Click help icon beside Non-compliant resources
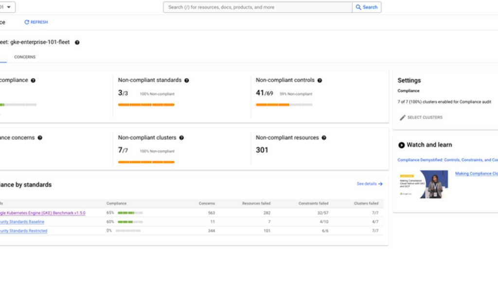Image resolution: width=498 pixels, height=284 pixels. (x=324, y=138)
